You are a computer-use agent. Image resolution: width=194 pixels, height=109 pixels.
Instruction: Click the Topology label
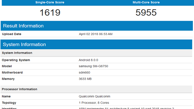tap(9, 103)
